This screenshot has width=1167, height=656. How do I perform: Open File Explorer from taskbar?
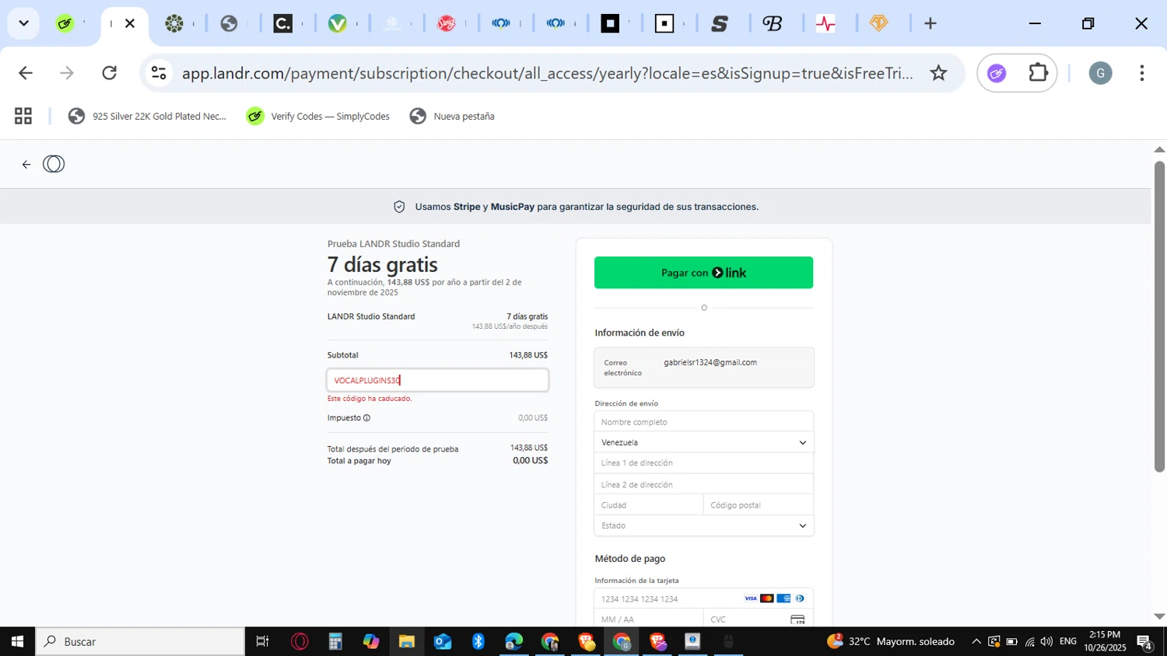[407, 641]
